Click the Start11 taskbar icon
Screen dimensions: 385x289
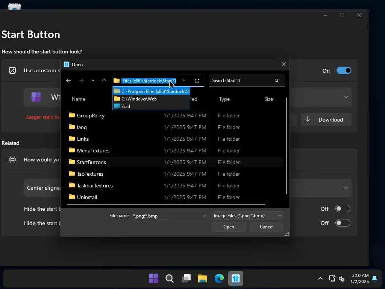click(x=235, y=278)
